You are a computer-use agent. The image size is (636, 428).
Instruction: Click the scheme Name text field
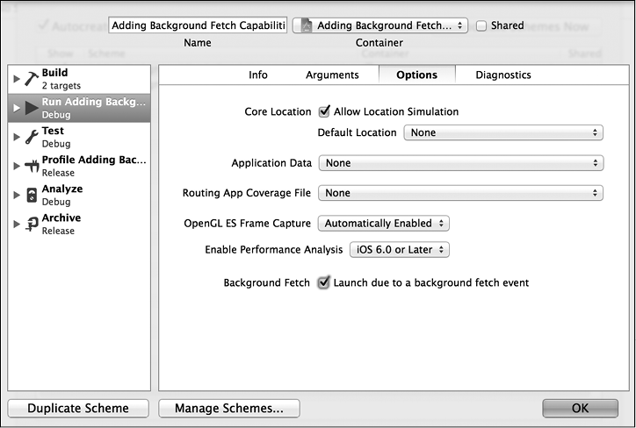click(x=198, y=26)
